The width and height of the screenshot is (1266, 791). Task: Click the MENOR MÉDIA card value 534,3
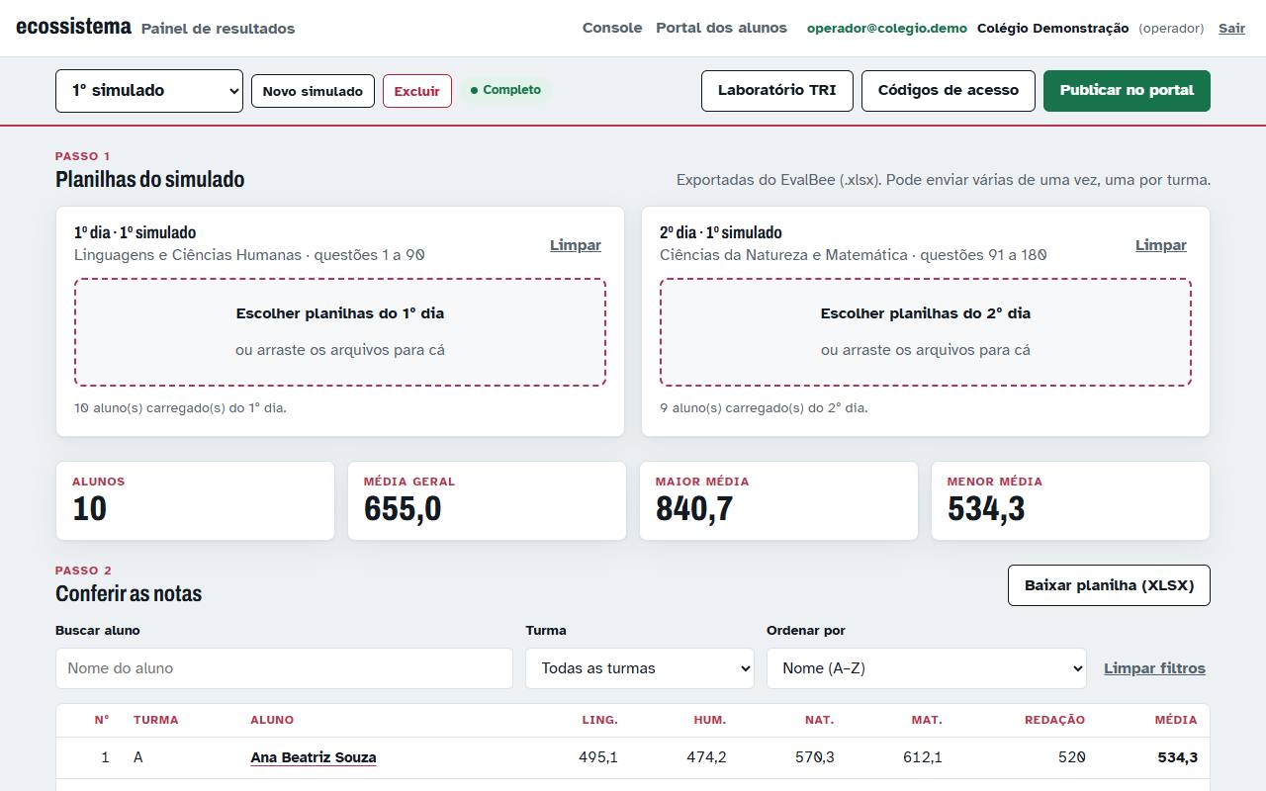(986, 508)
